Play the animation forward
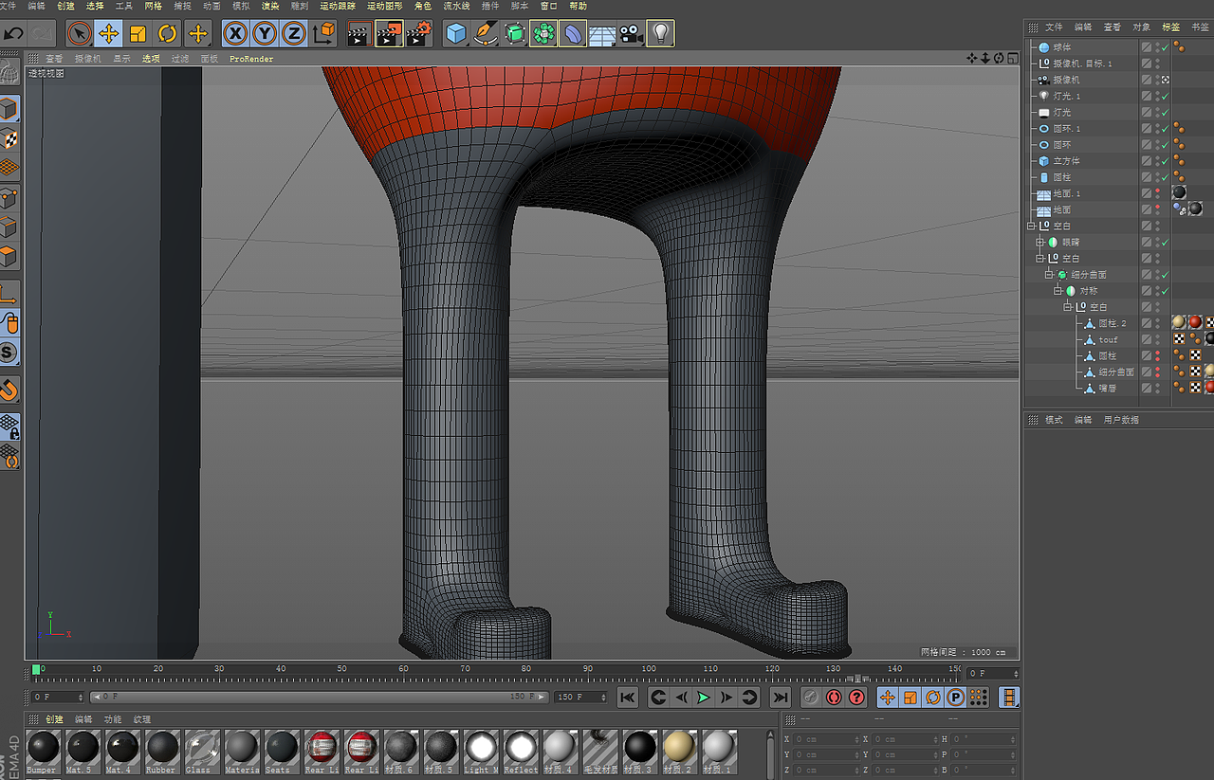Image resolution: width=1214 pixels, height=780 pixels. coord(703,698)
